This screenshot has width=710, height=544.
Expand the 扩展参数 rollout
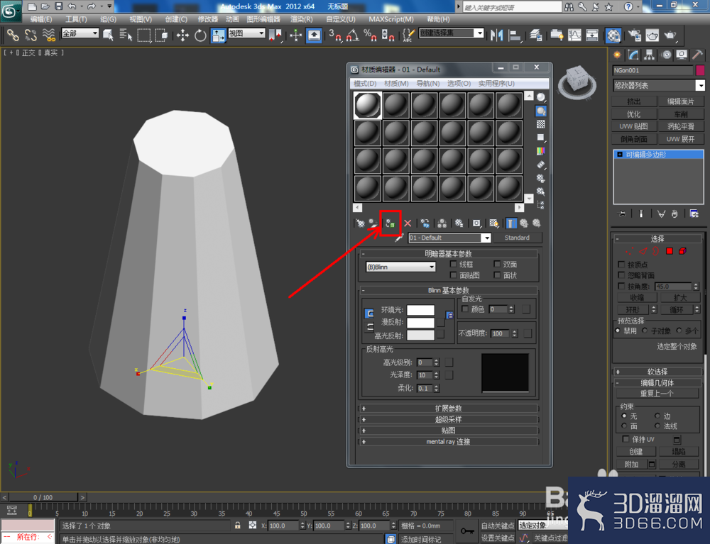(x=448, y=409)
